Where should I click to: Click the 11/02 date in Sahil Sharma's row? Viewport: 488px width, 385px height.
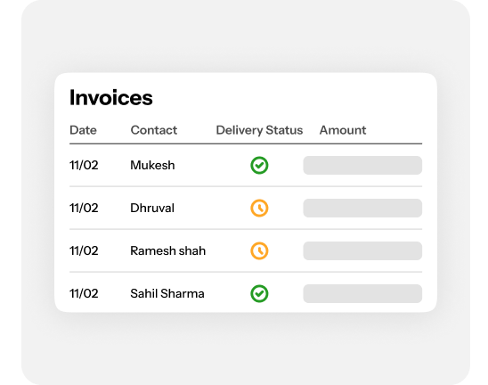pos(84,293)
